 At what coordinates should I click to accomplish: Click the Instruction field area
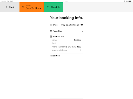click(66, 57)
